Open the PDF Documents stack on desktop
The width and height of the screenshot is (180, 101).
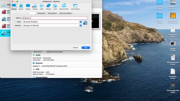point(173,60)
